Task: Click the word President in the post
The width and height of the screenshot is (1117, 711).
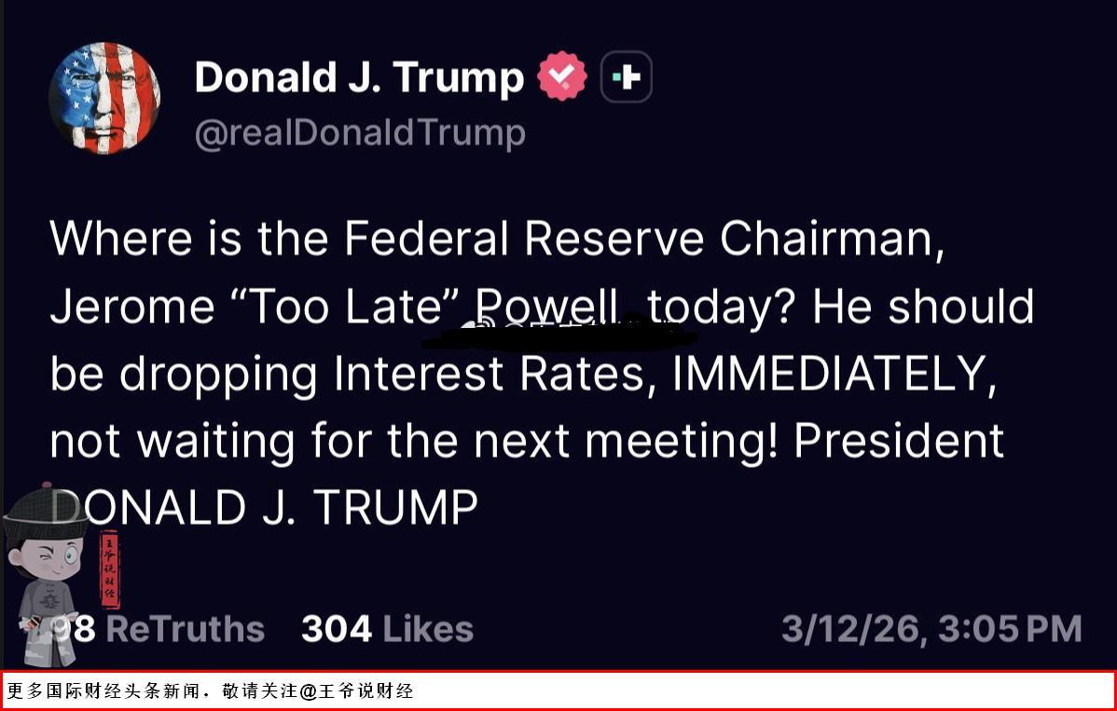Action: point(898,441)
